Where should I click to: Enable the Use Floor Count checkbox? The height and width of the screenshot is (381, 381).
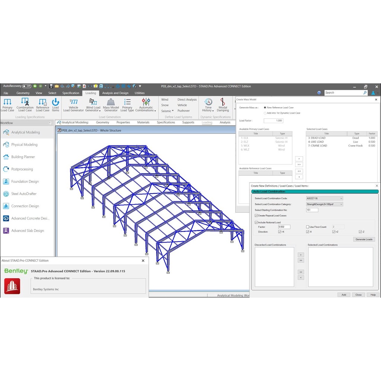click(x=307, y=227)
